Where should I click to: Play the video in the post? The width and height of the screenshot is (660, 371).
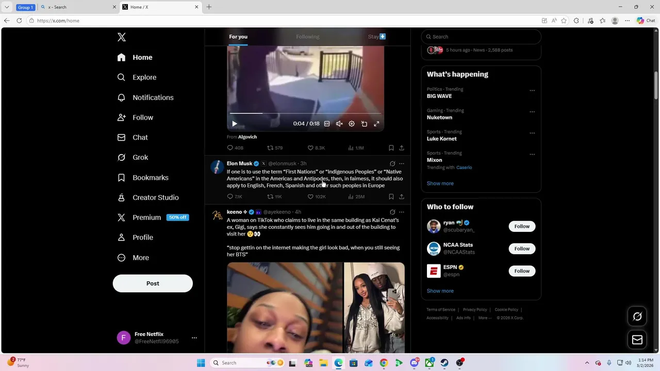tap(235, 124)
